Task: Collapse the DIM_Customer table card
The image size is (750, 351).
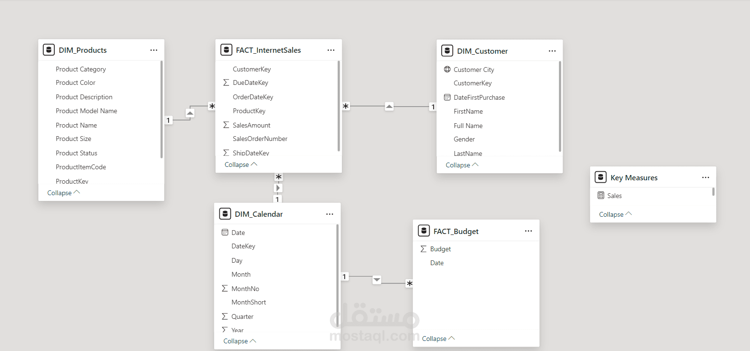Action: (x=462, y=165)
